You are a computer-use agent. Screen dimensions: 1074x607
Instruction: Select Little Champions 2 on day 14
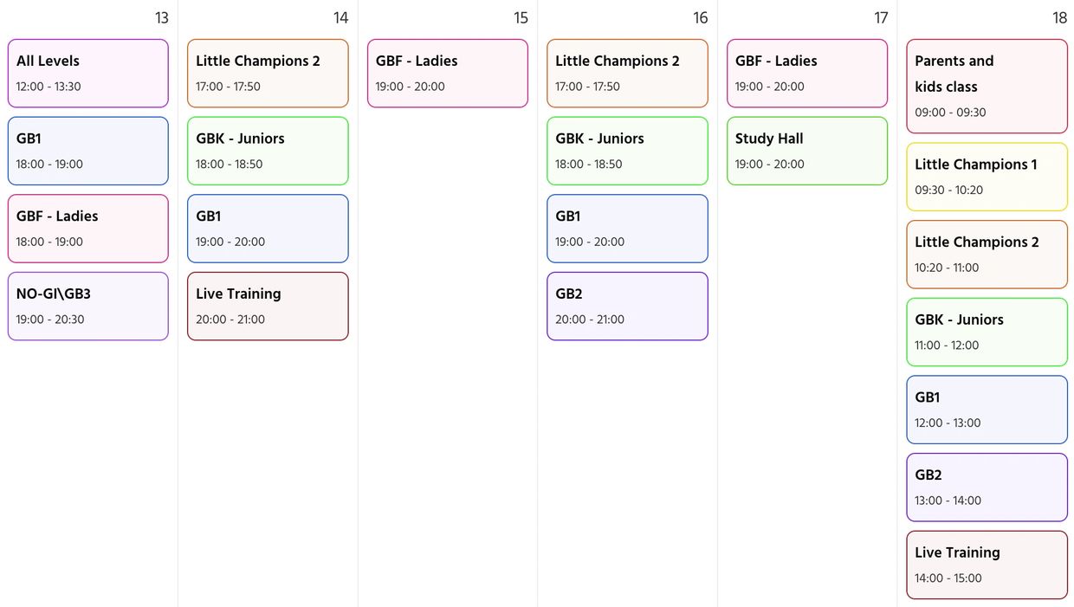(268, 74)
